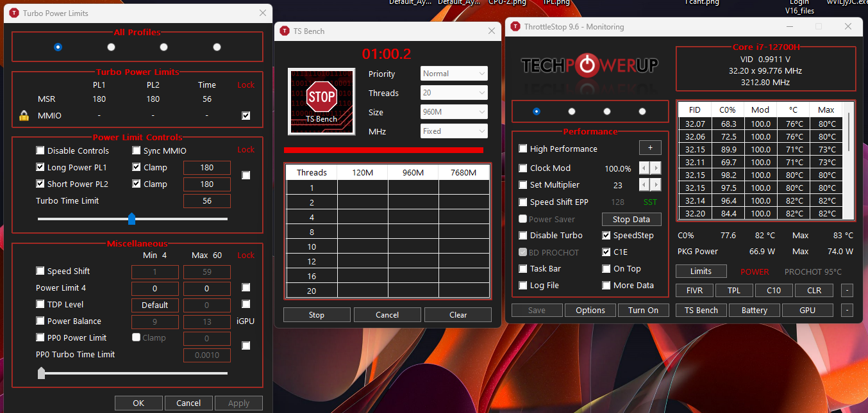868x413 pixels.
Task: Select second profile radio in Turbo Power Limits
Action: (111, 47)
